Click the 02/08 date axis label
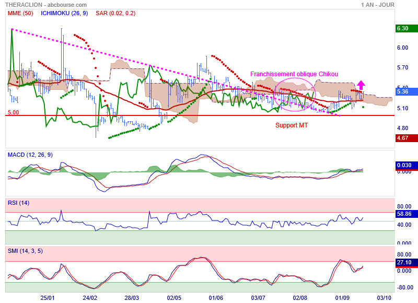The width and height of the screenshot is (418, 303). 300,298
